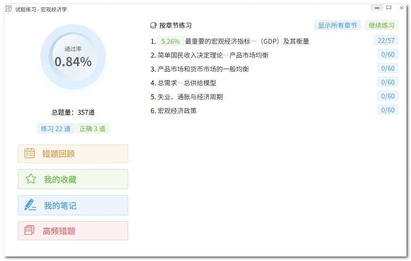Click the stacked pages icon beside 高频错题
This screenshot has height=261, width=411.
[29, 230]
